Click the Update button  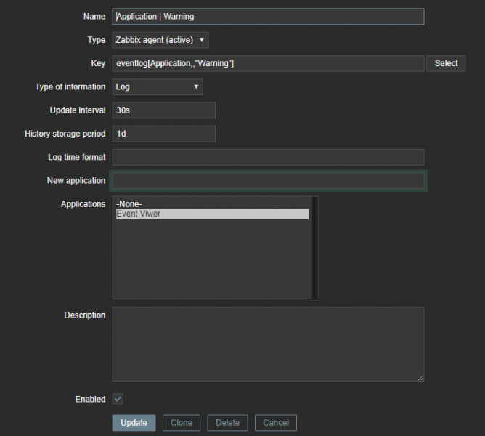pos(134,423)
